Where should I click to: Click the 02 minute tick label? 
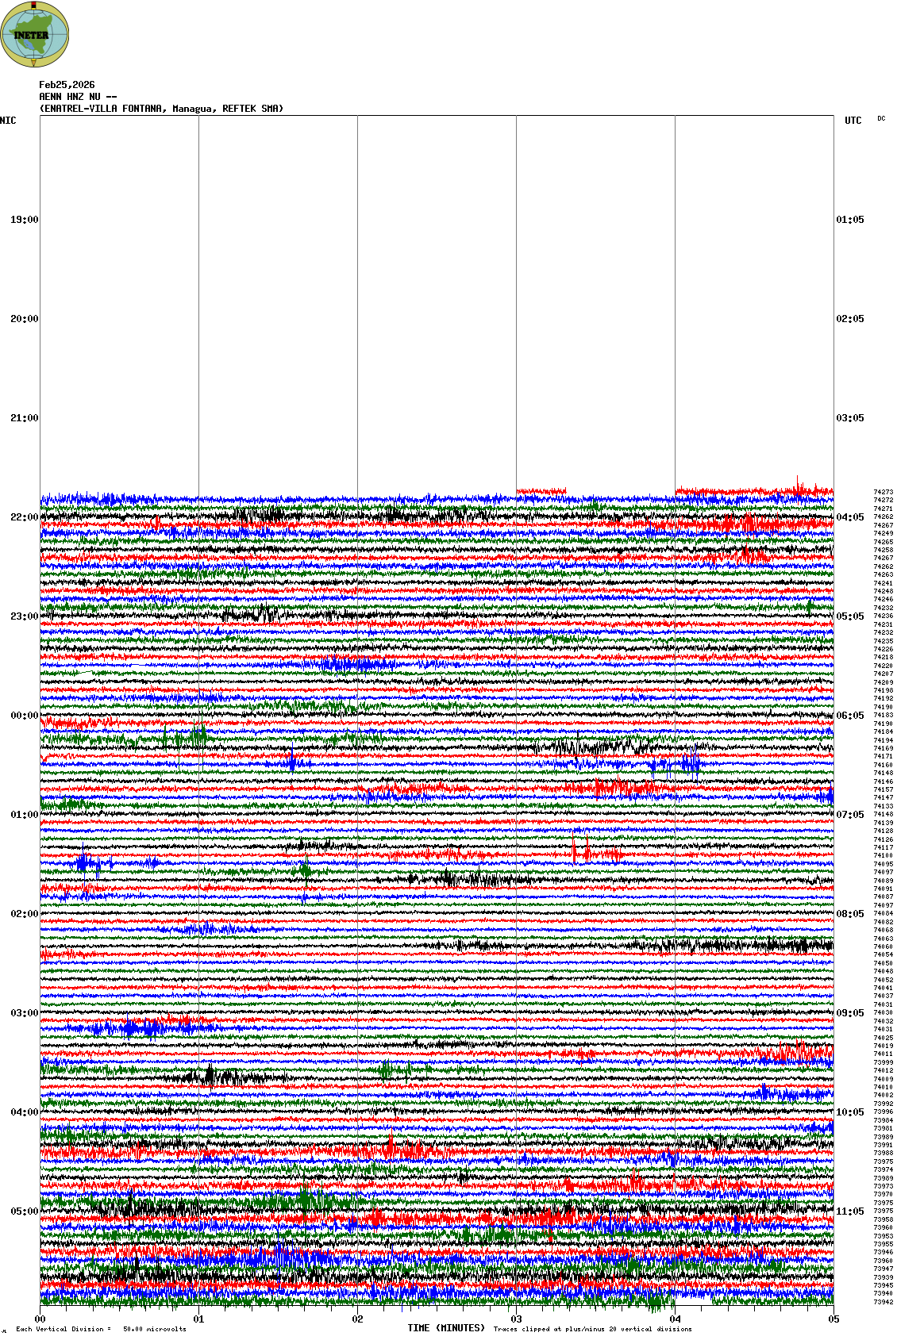point(357,1319)
